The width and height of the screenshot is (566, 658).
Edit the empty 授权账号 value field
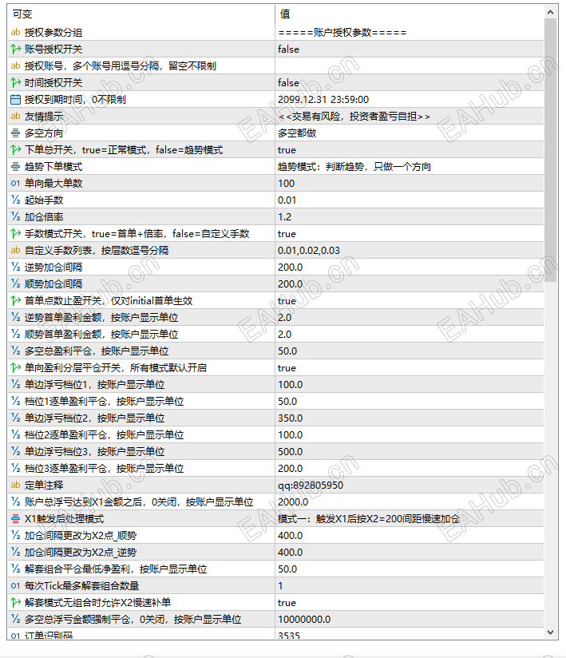click(409, 66)
